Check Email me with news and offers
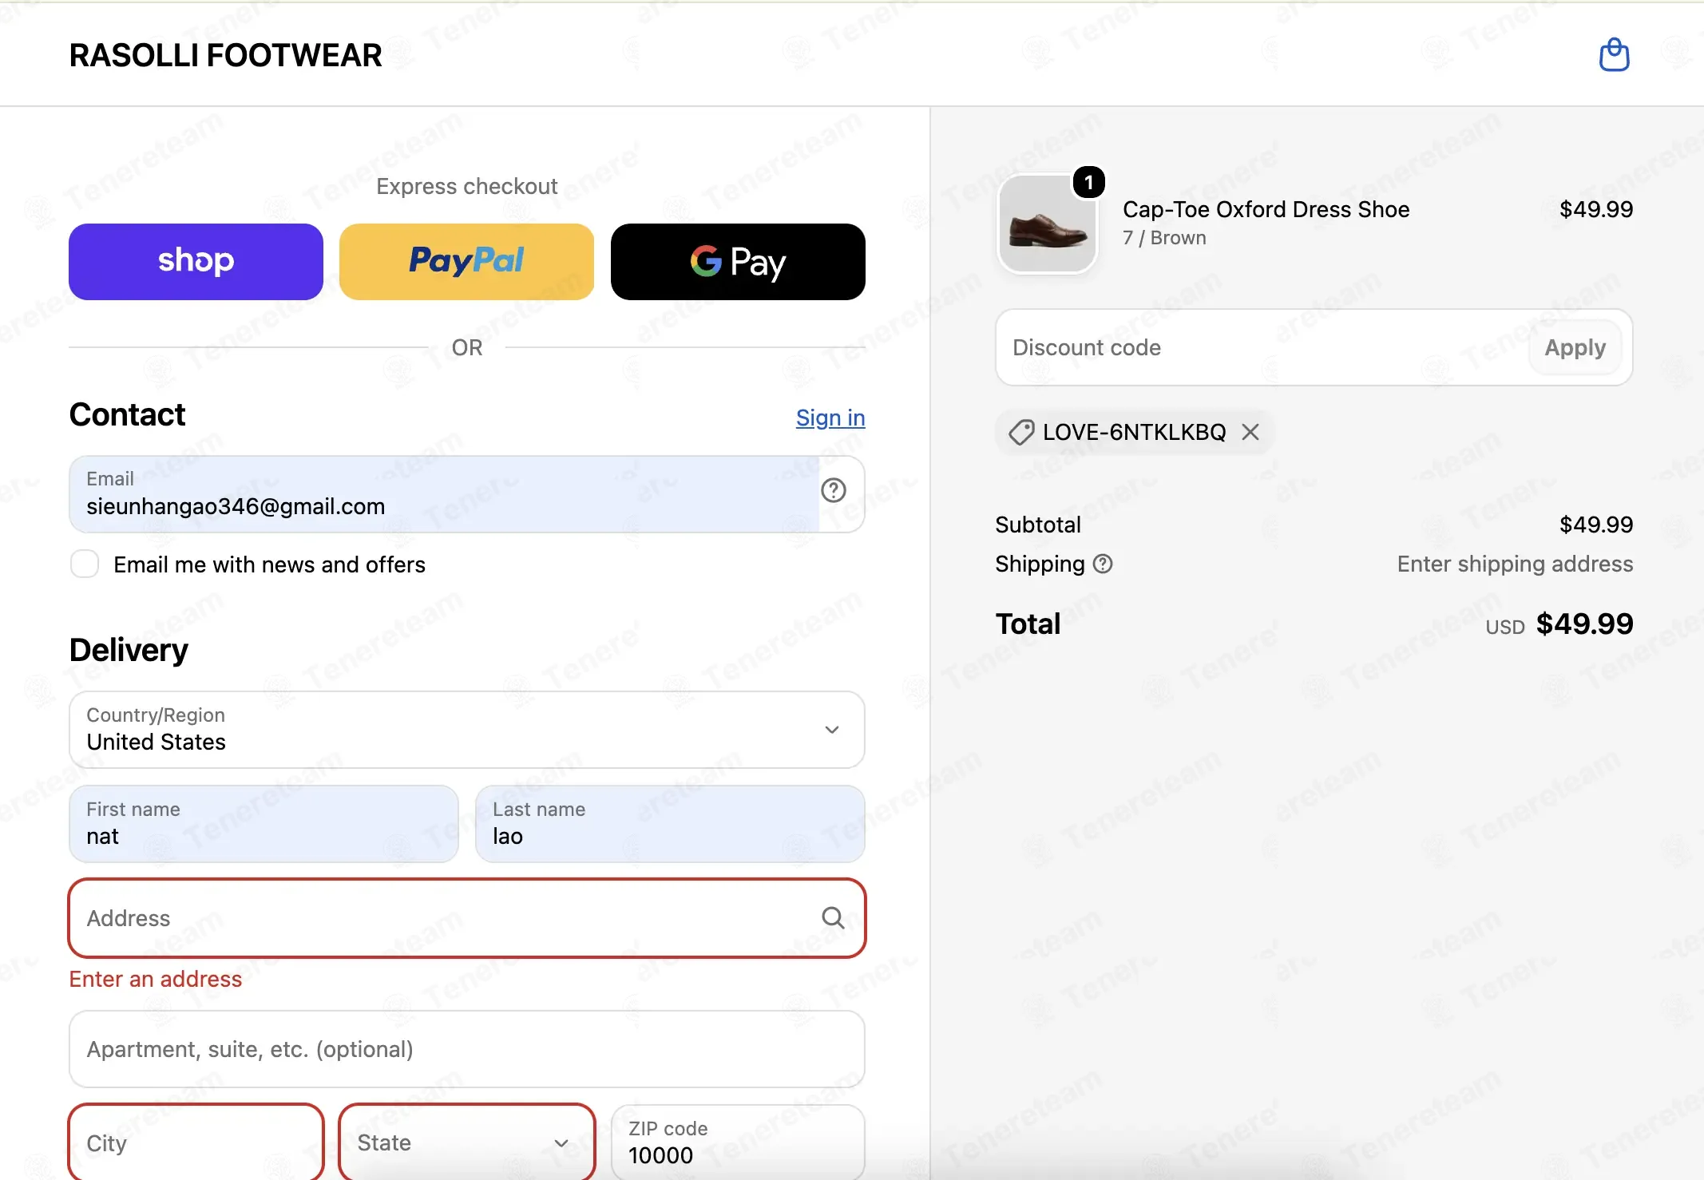 pyautogui.click(x=85, y=564)
